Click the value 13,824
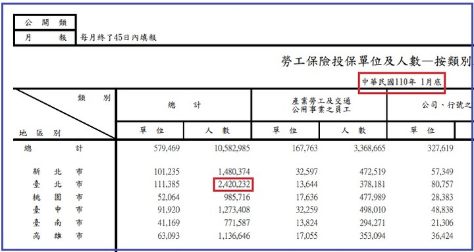The height and width of the screenshot is (252, 474). [x=307, y=223]
